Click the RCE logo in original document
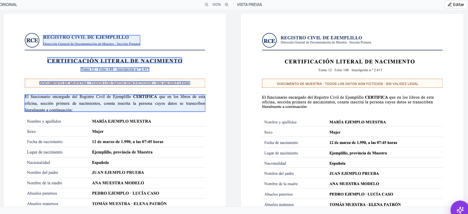Screen dimensions: 468x214 click(x=32, y=40)
